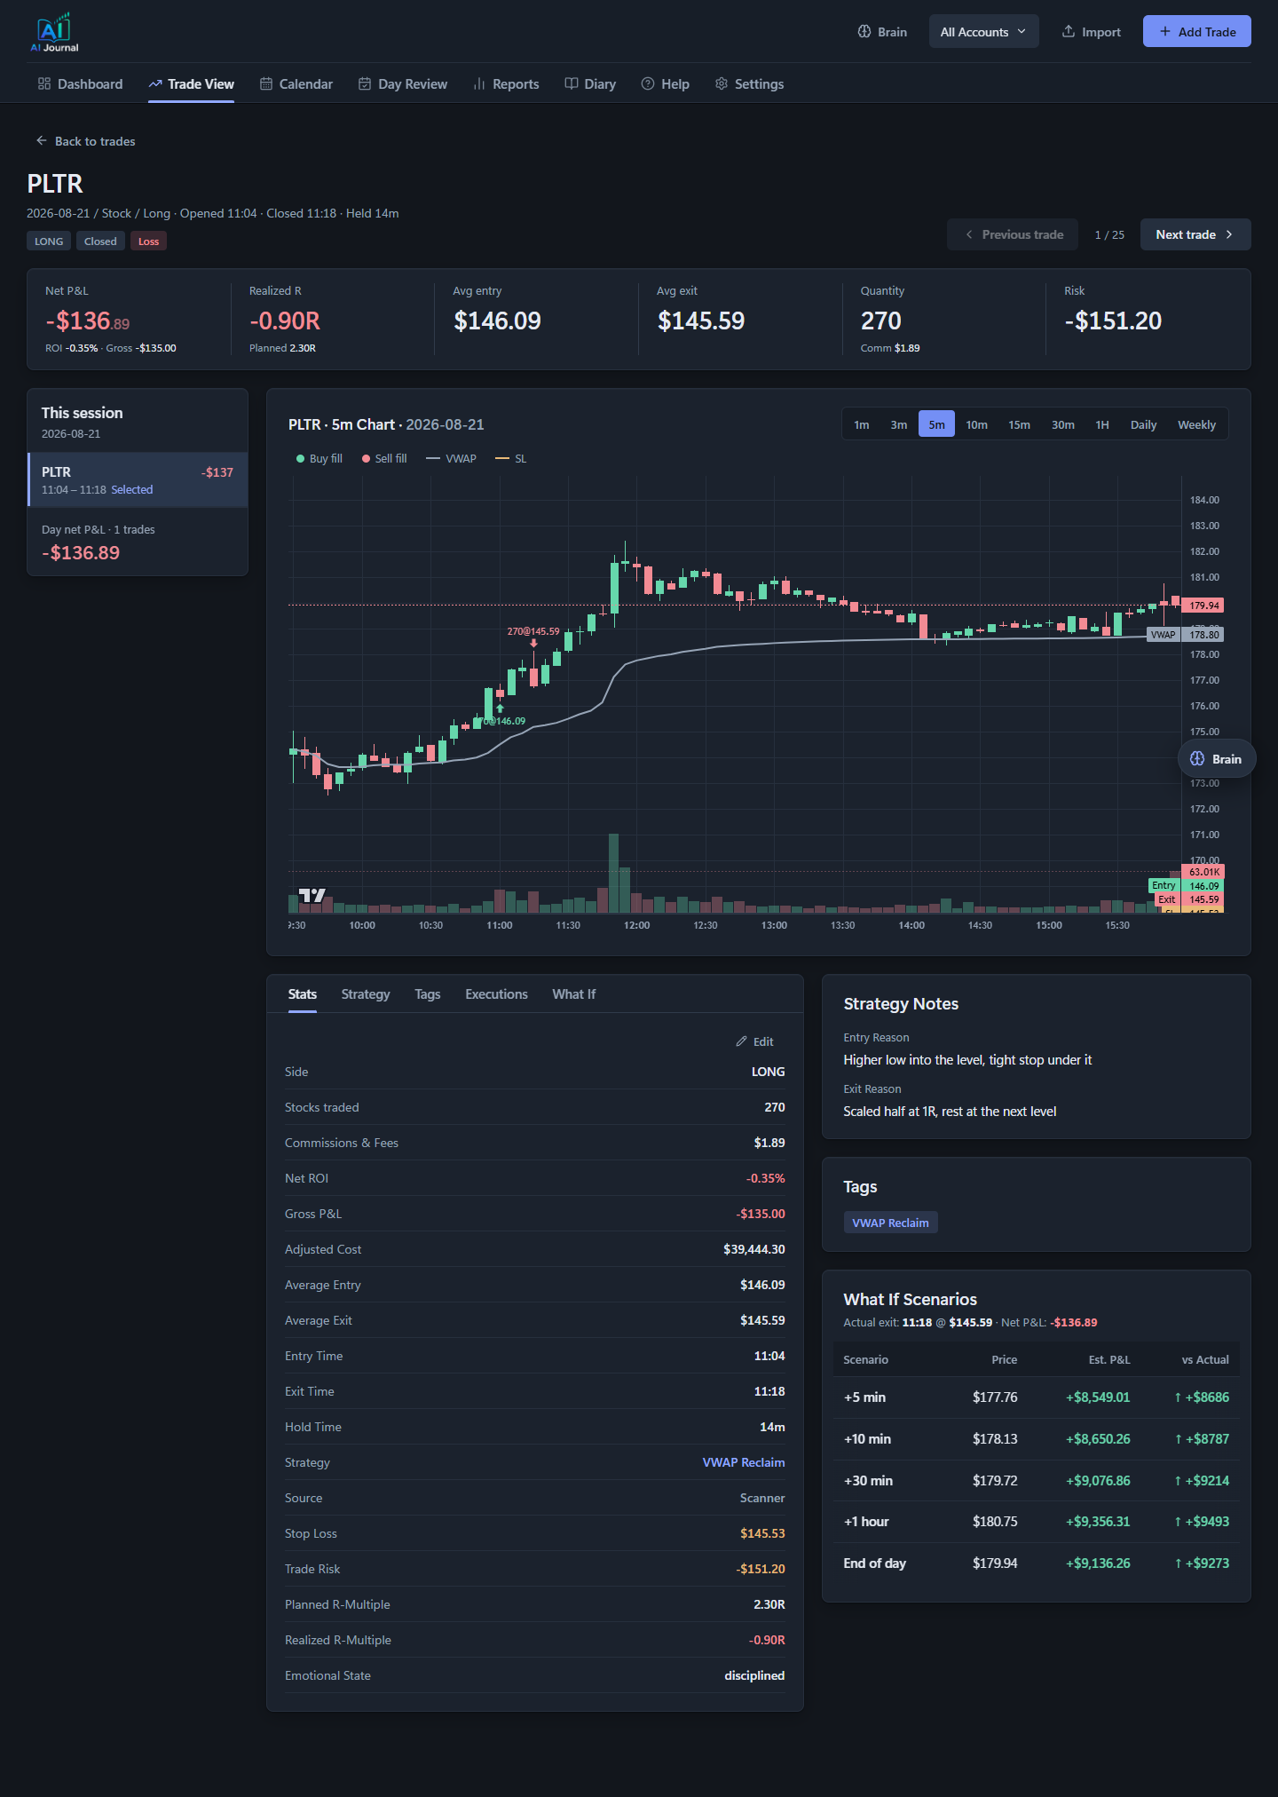The image size is (1278, 1797).
Task: Open the Executions tab
Action: [496, 994]
